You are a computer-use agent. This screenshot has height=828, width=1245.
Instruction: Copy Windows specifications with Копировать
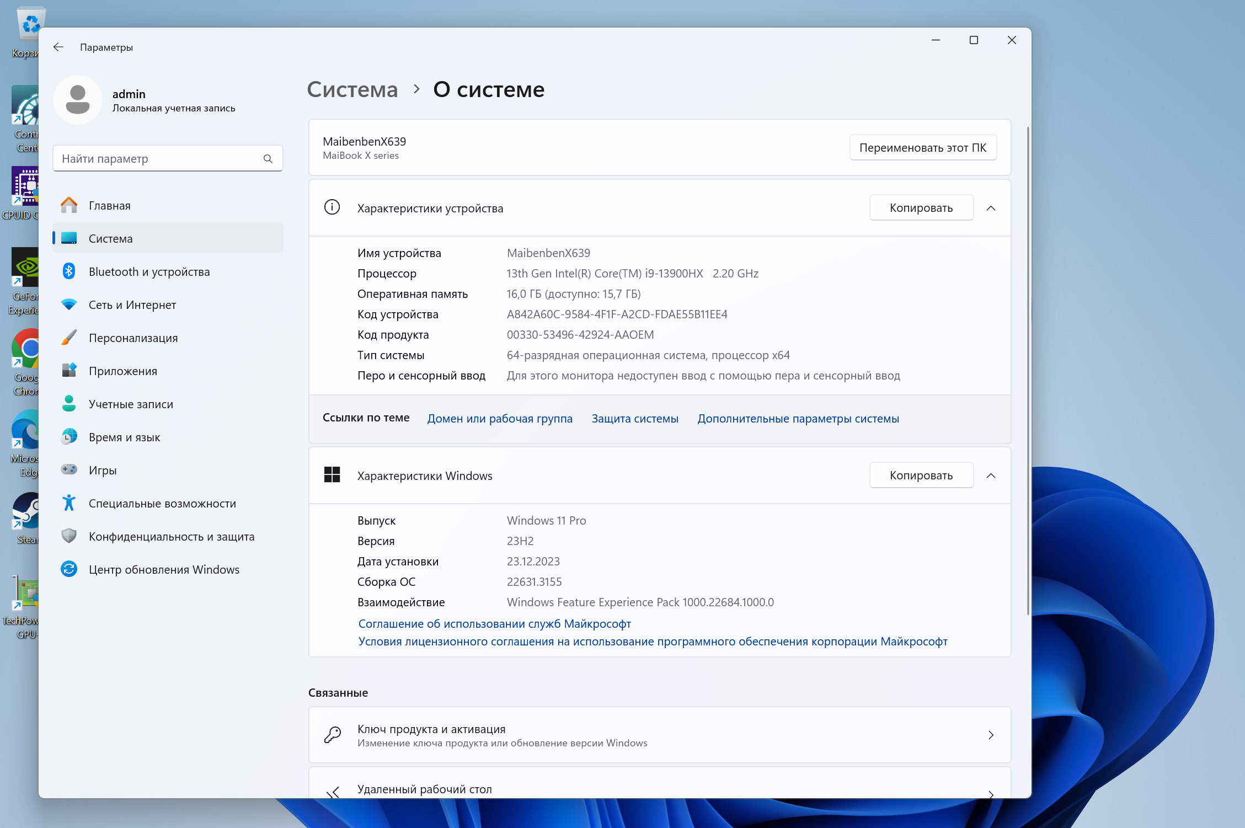pyautogui.click(x=921, y=476)
